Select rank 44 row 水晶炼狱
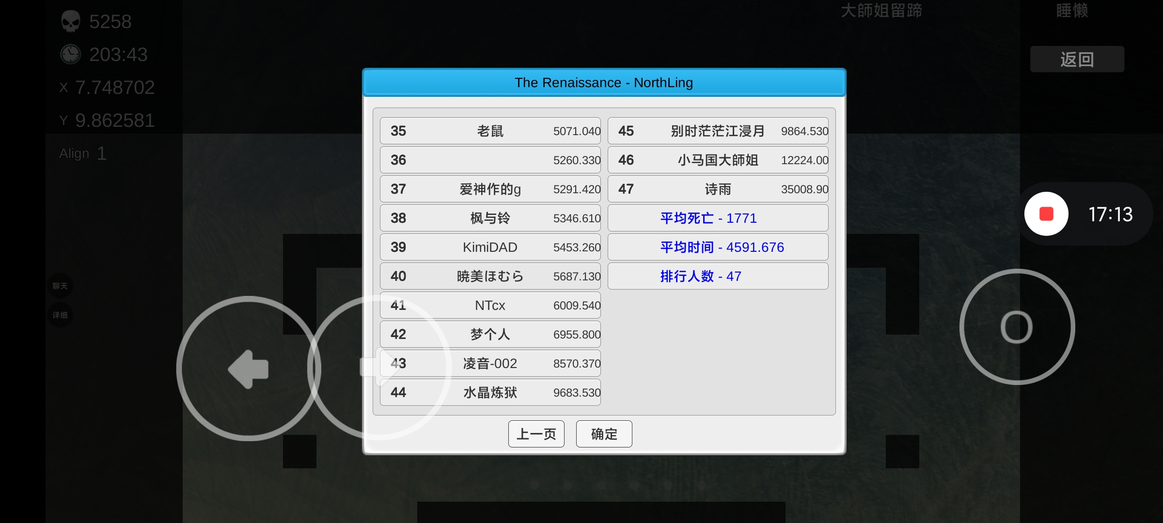 click(490, 392)
